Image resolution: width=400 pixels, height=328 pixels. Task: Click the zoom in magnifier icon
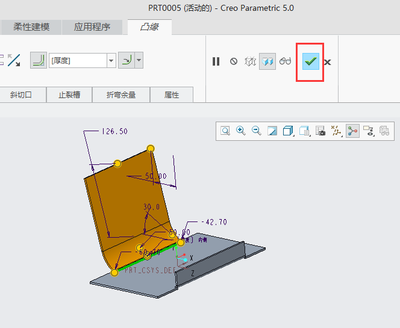pos(241,131)
